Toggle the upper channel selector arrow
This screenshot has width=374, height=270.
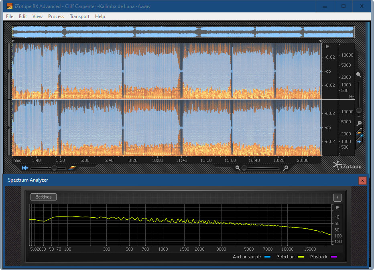(x=10, y=71)
